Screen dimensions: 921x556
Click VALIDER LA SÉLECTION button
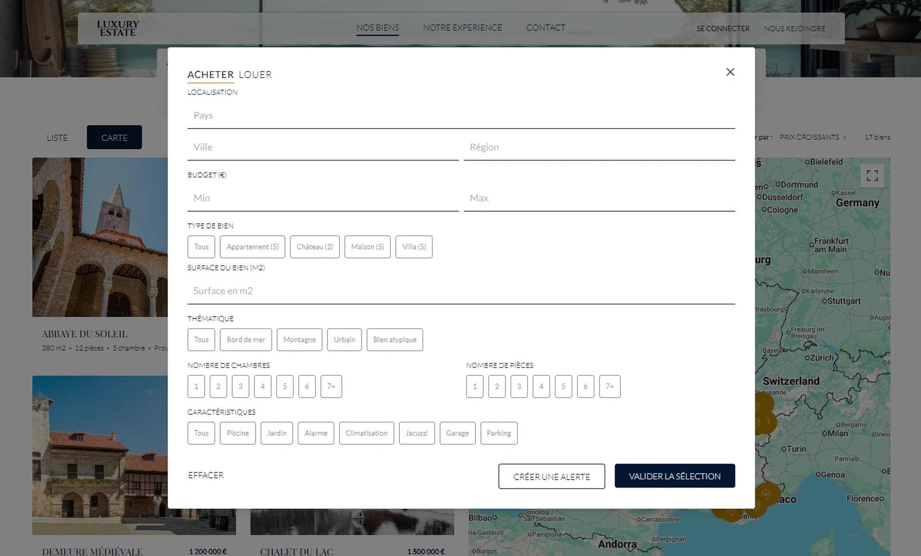(675, 476)
